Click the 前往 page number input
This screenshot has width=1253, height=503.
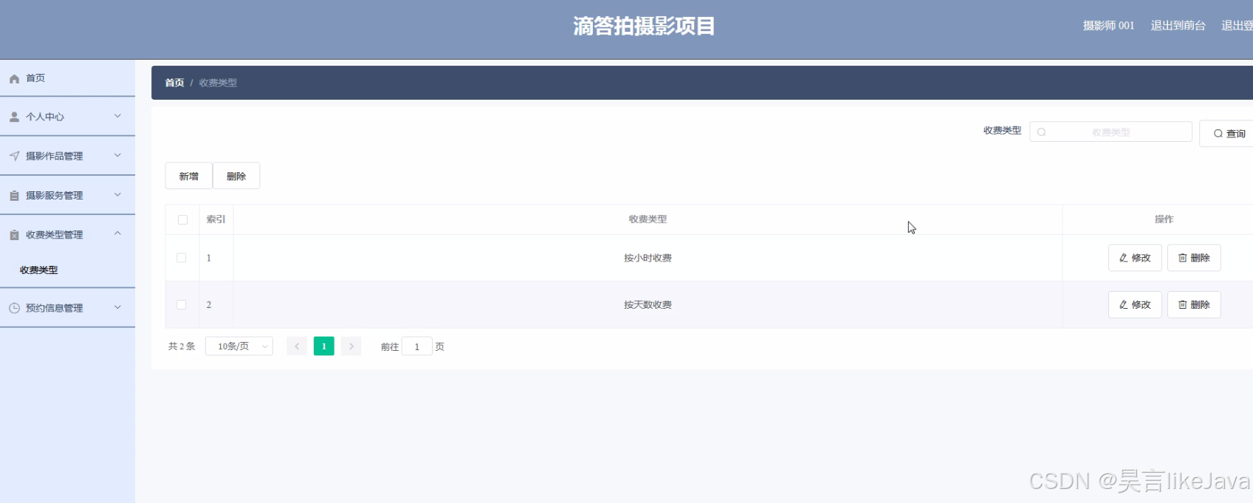[416, 346]
